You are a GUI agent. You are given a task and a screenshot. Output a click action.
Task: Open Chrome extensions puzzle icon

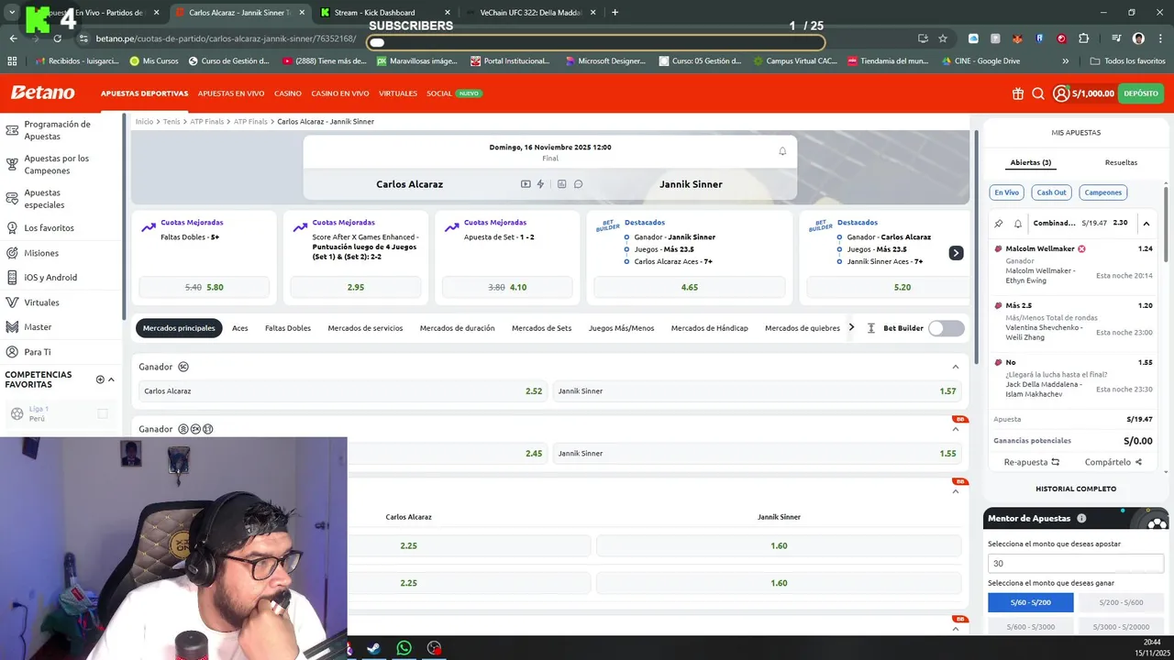coord(1084,38)
